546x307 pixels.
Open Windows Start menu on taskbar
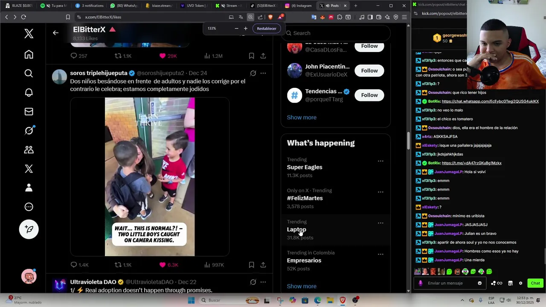[191, 300]
